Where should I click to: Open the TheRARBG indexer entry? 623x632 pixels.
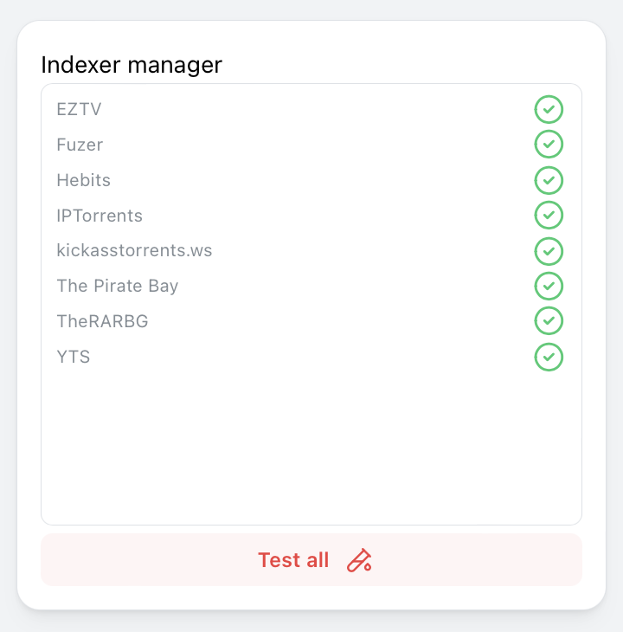102,321
